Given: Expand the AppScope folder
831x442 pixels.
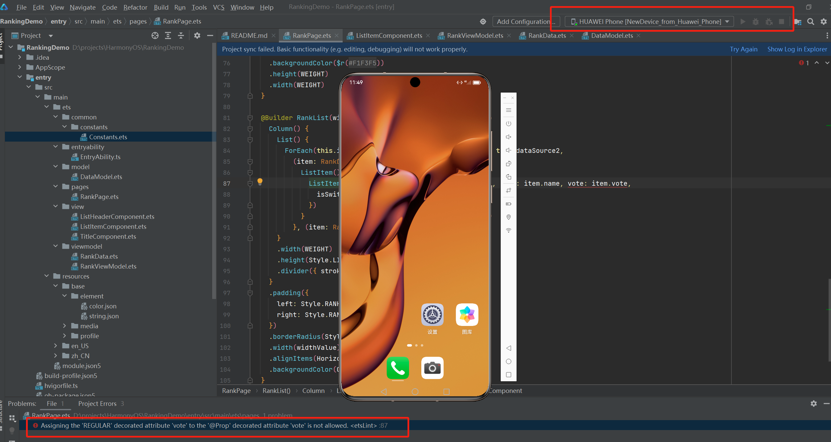Looking at the screenshot, I should [20, 67].
